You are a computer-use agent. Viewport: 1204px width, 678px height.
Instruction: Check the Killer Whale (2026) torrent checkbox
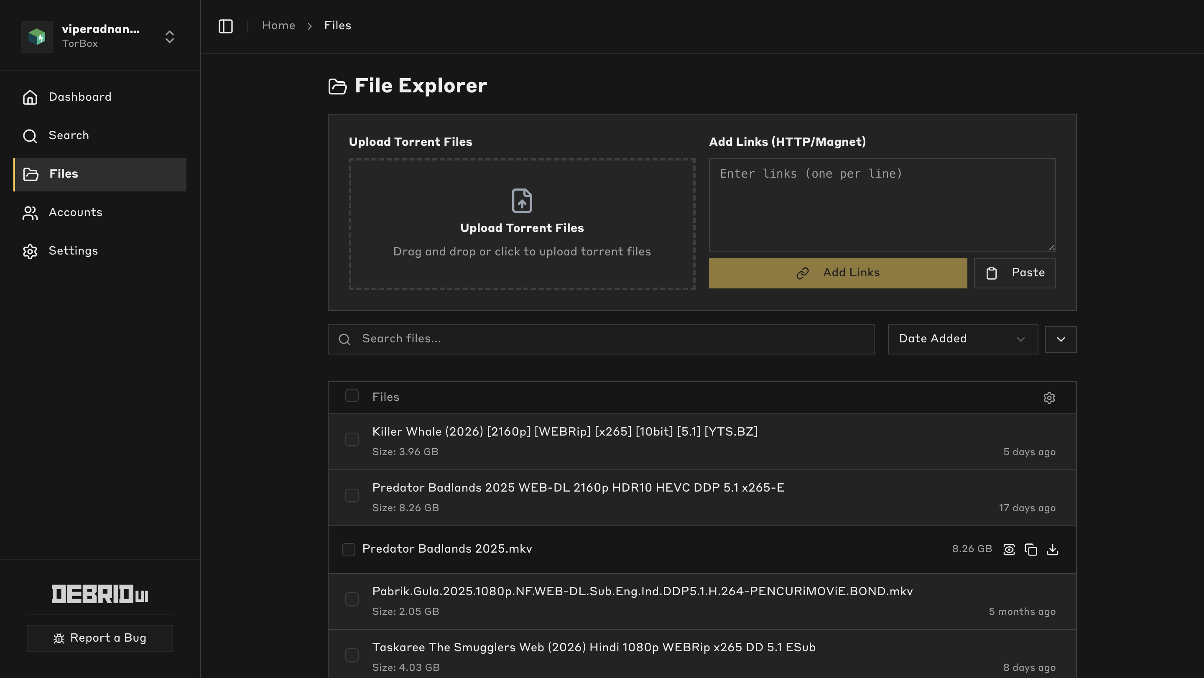tap(352, 439)
